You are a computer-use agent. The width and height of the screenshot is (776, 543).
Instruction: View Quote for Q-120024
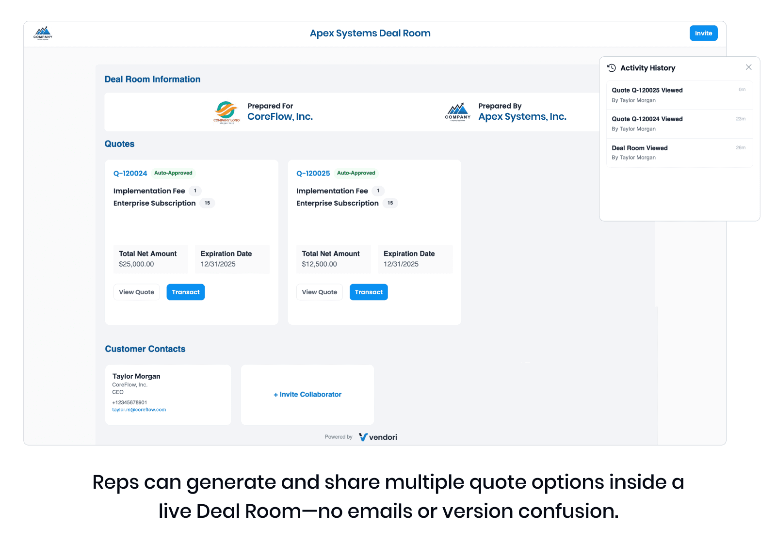pos(136,292)
